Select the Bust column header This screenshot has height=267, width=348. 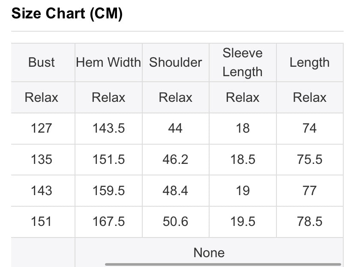coord(42,62)
